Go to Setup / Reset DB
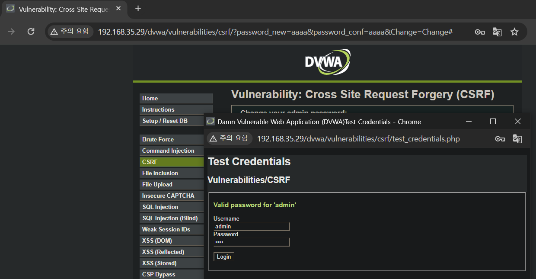 [172, 121]
